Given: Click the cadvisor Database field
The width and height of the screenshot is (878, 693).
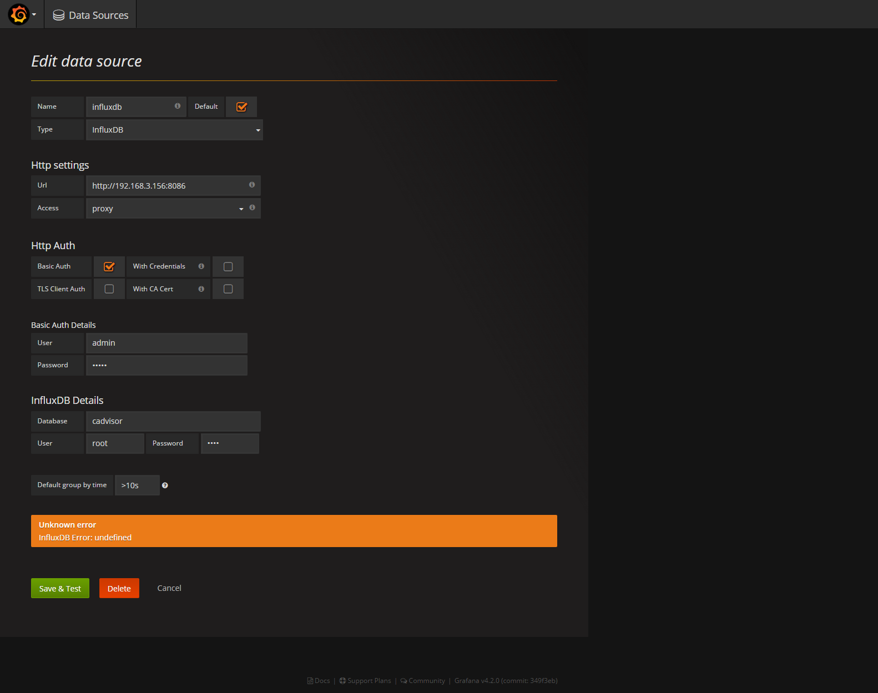Looking at the screenshot, I should tap(173, 421).
